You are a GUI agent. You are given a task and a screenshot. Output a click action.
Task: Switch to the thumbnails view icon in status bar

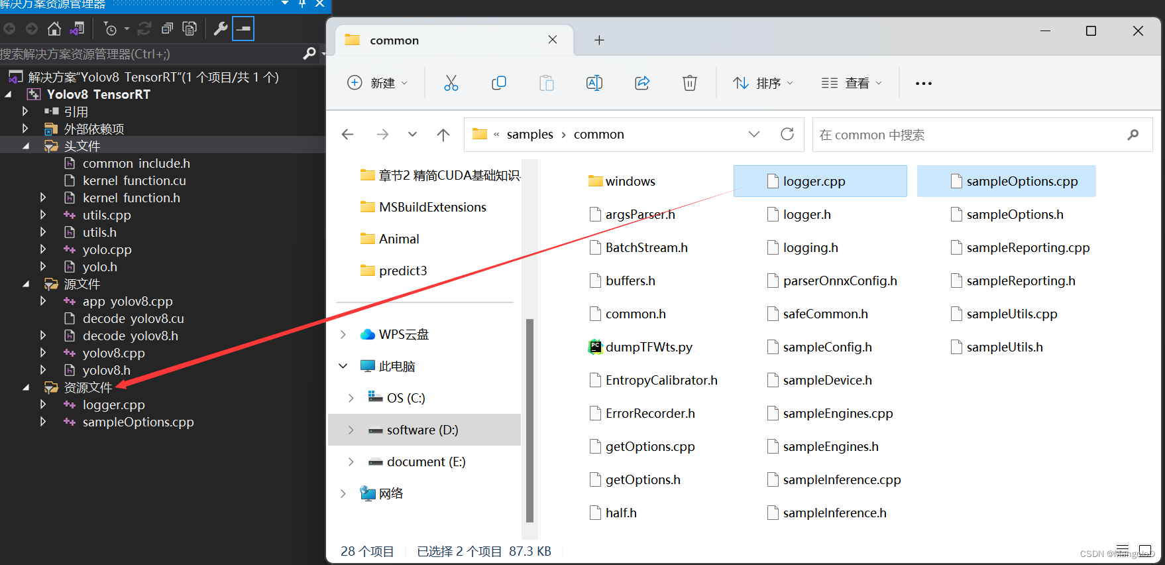point(1144,550)
